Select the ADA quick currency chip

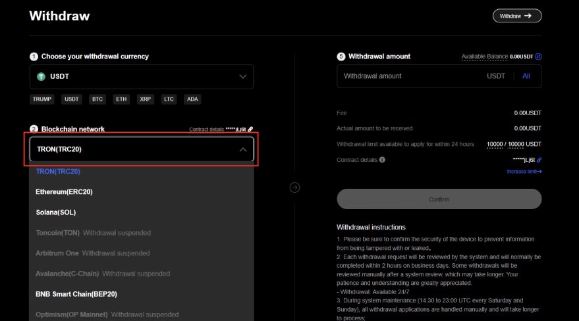(192, 99)
